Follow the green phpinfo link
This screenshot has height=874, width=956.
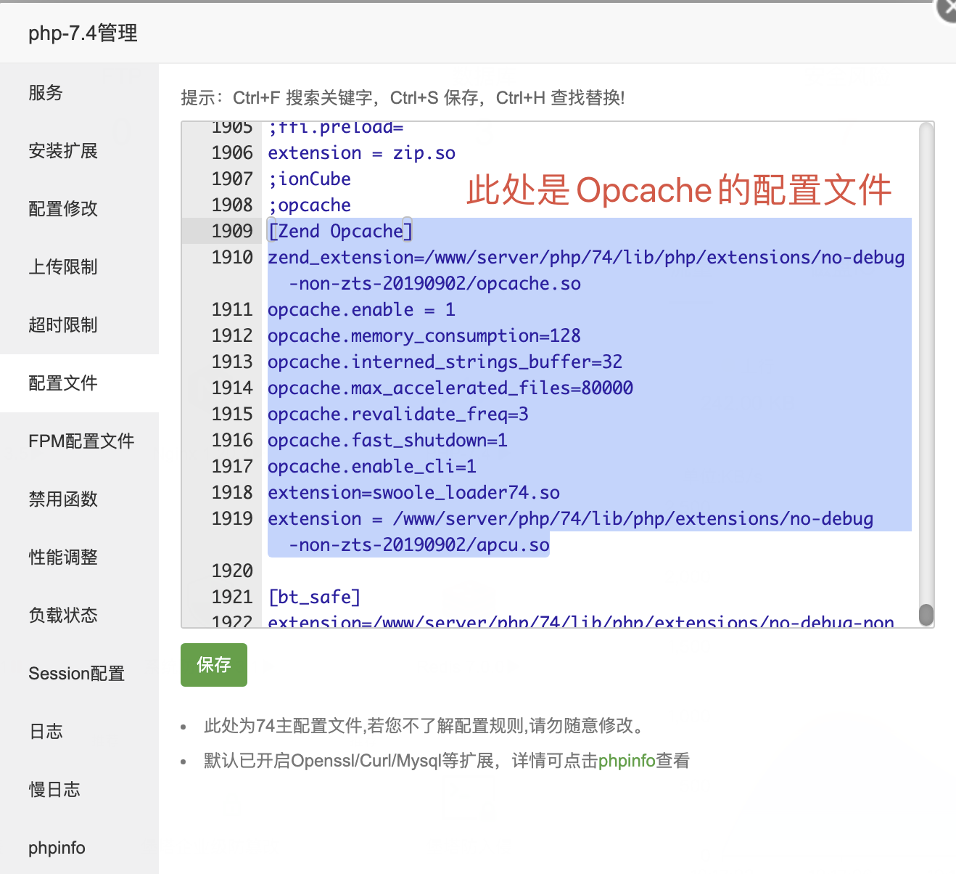(627, 761)
